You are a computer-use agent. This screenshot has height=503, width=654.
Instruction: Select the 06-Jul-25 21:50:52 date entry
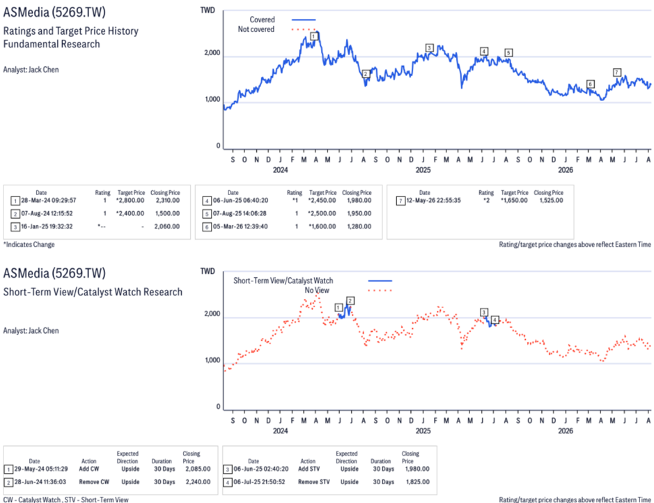click(259, 482)
